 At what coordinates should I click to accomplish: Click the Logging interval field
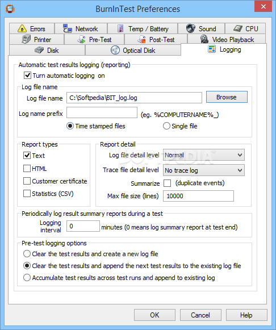(83, 226)
